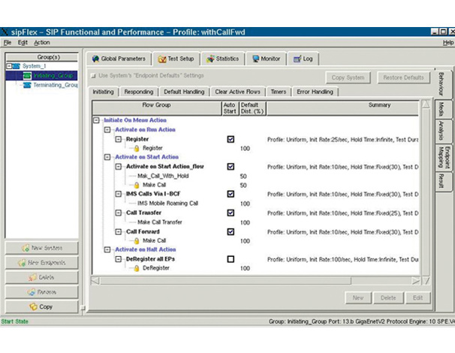Image resolution: width=455 pixels, height=353 pixels.
Task: Click the Log tab icon
Action: point(297,59)
